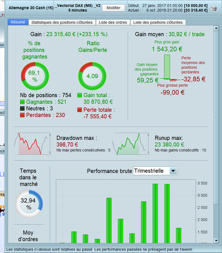Click the 4,09 gain/loss ratio donut chart

(x=92, y=76)
